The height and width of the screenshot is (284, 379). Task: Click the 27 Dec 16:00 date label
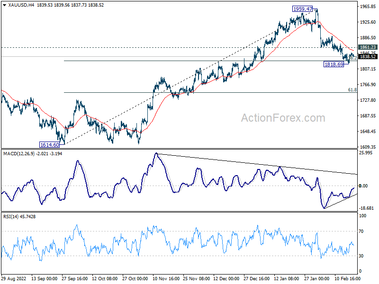pos(256,279)
